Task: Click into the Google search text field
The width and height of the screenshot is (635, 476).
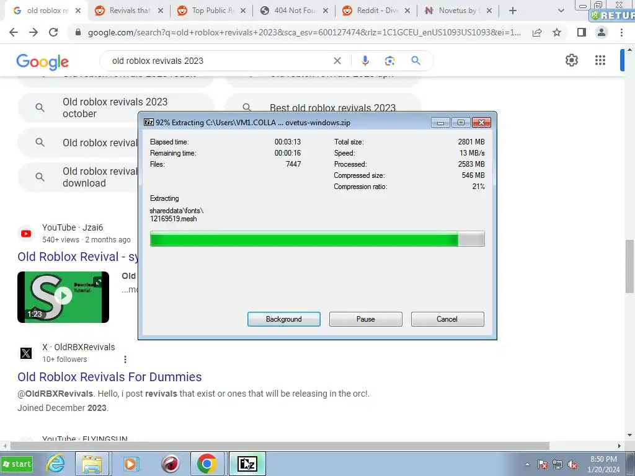Action: (219, 61)
